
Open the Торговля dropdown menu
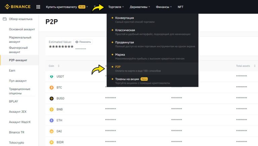pos(116,7)
